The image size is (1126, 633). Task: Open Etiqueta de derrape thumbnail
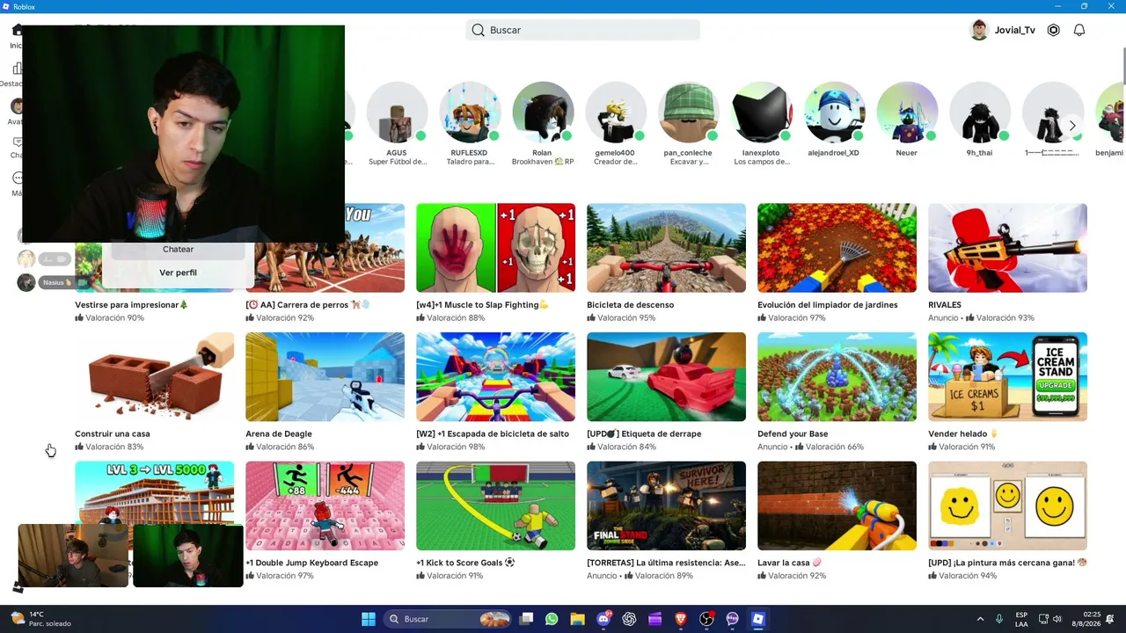(x=667, y=377)
